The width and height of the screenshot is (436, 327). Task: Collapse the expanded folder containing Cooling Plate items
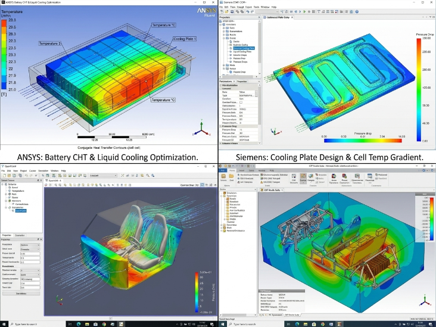click(224, 38)
